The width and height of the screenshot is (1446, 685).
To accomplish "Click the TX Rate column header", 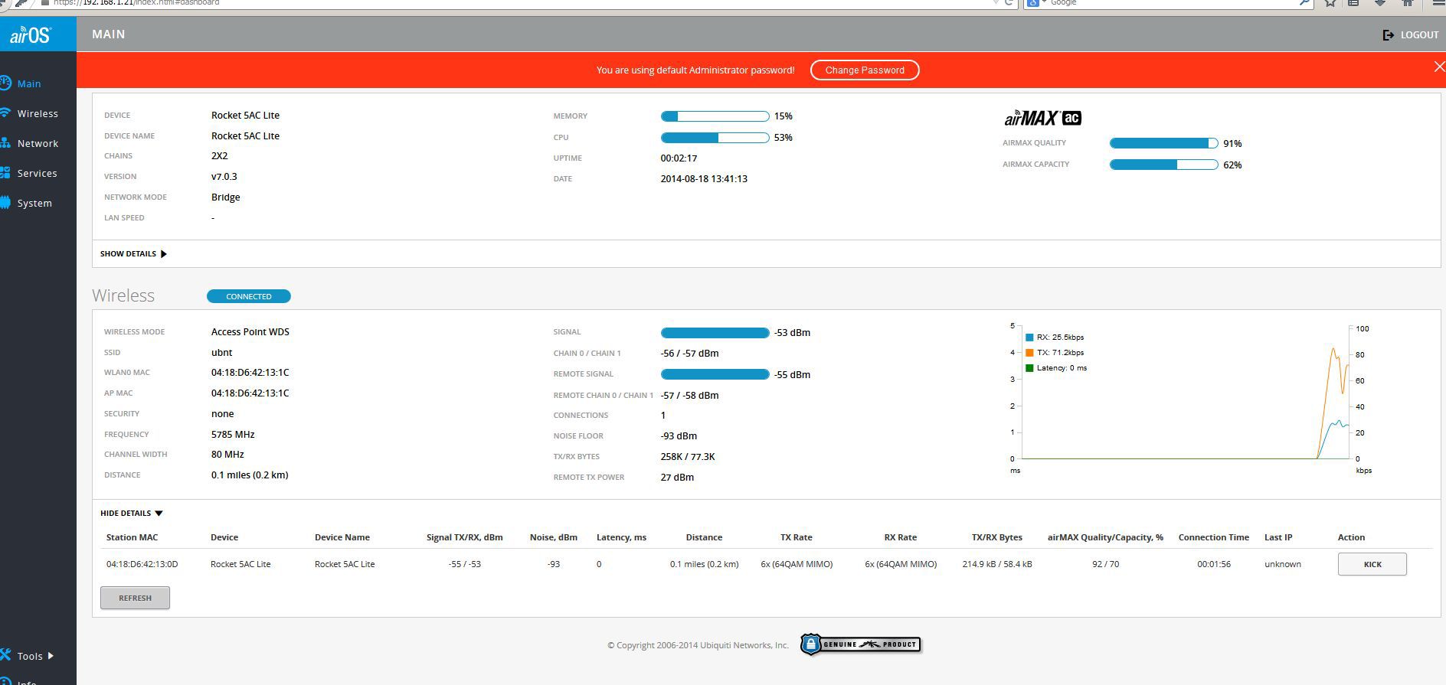I will pos(797,537).
